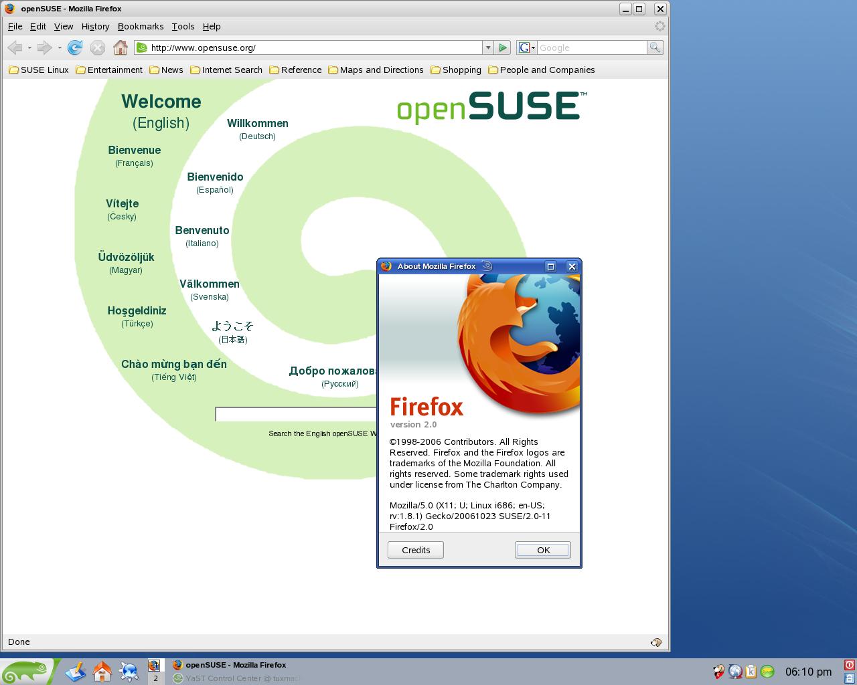Open the network globe tray icon
Image resolution: width=857 pixels, height=685 pixels.
[735, 672]
